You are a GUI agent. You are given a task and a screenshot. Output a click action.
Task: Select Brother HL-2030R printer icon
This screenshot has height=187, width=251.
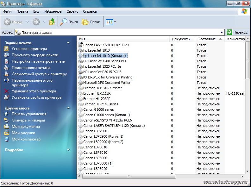pyautogui.click(x=80, y=99)
